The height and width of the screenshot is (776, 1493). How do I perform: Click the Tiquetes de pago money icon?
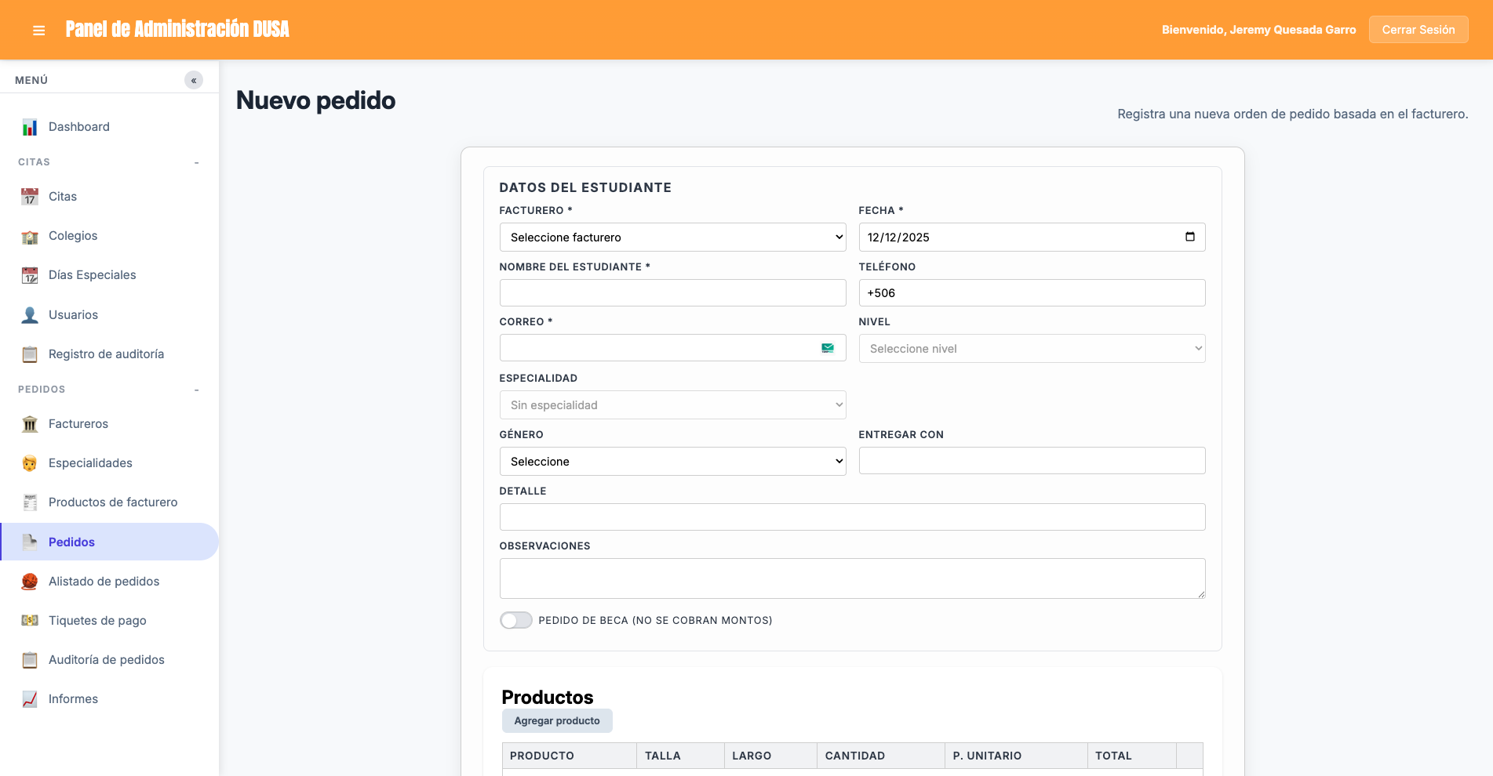[x=30, y=621]
